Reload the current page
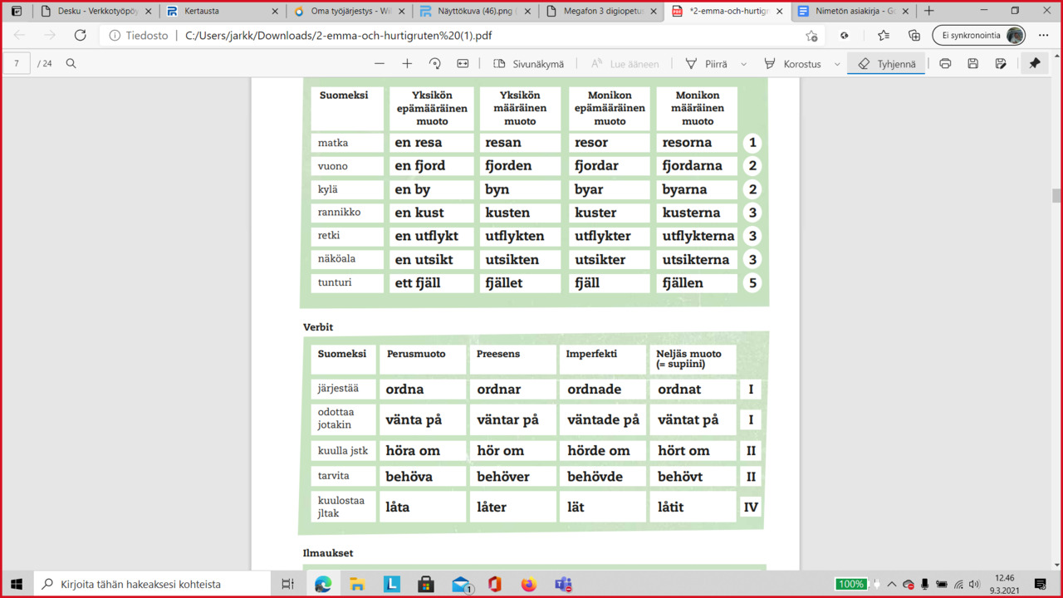Viewport: 1063px width, 598px height. point(80,36)
